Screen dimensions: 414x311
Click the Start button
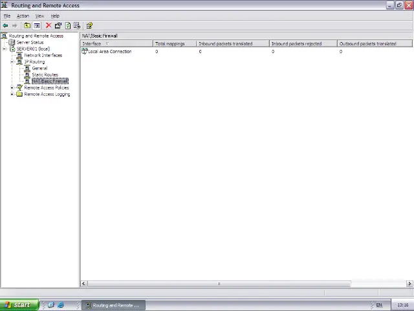[x=19, y=305]
